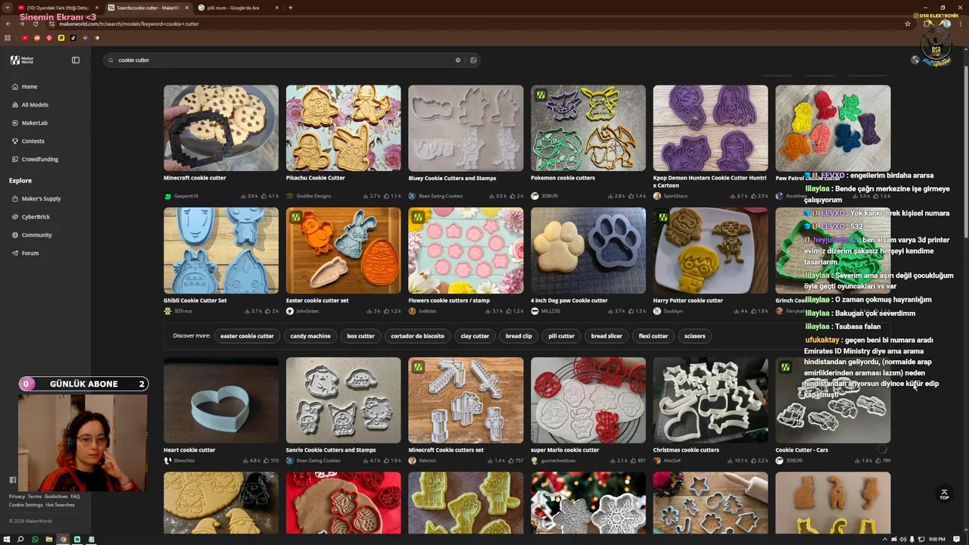The image size is (969, 545).
Task: Open the Privacy footer link
Action: click(x=17, y=497)
